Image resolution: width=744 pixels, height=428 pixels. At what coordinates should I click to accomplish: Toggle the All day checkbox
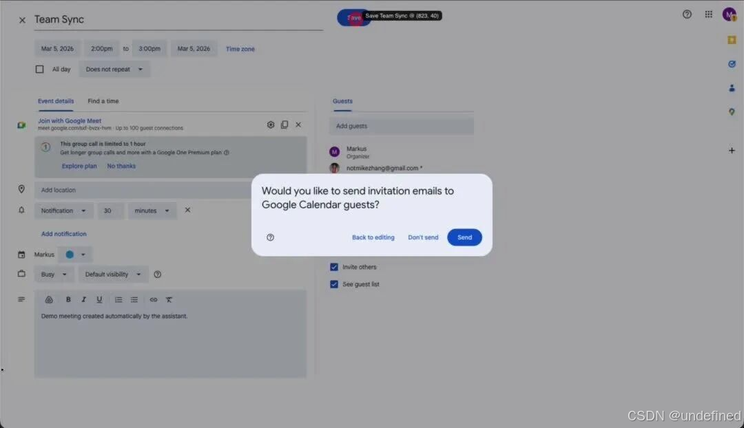(x=40, y=69)
